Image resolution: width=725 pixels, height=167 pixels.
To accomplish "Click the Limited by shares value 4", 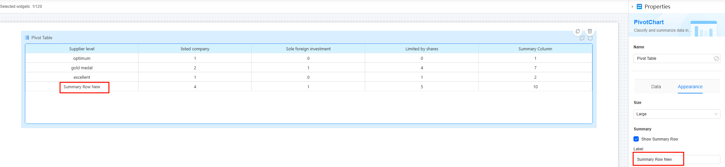I will tap(422, 68).
